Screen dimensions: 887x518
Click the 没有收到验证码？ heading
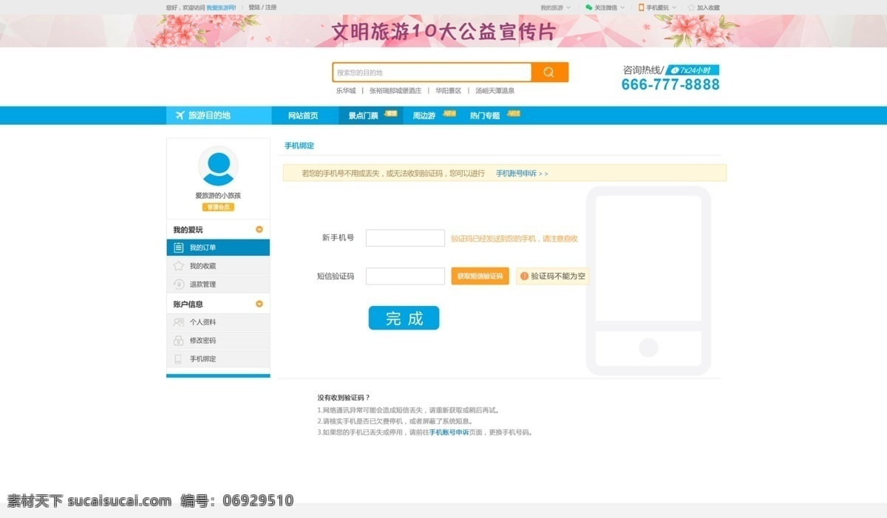click(x=344, y=398)
